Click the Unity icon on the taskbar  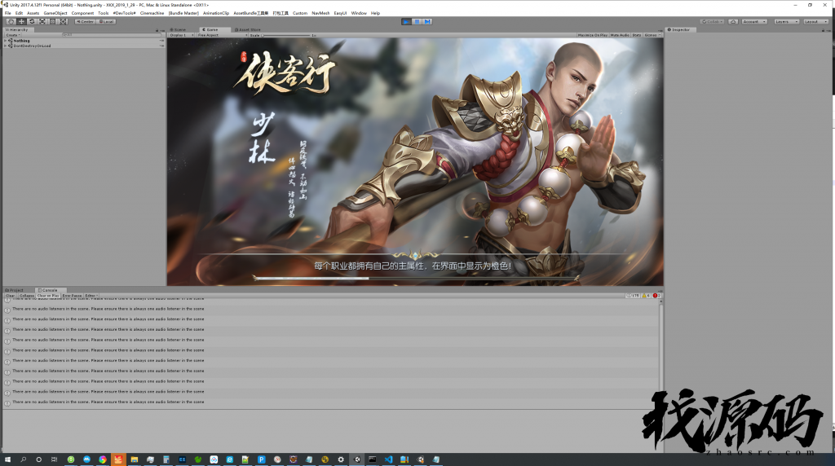(357, 459)
